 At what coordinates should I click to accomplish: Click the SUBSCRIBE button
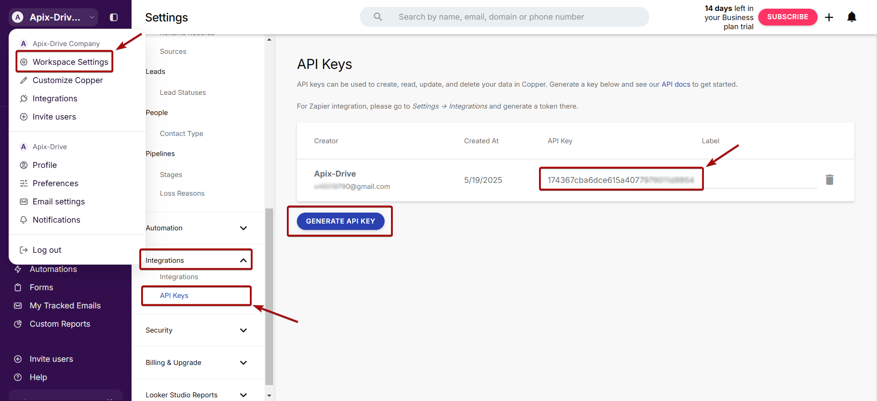[x=787, y=17]
